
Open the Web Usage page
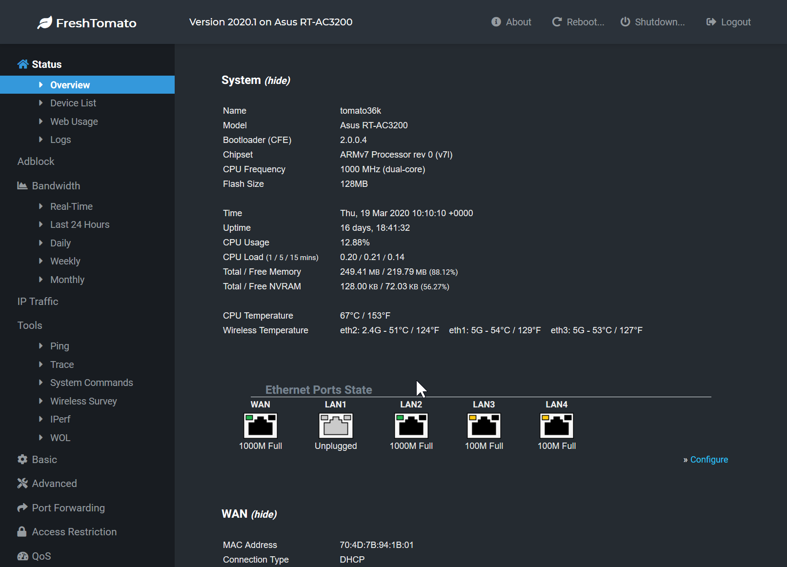74,121
